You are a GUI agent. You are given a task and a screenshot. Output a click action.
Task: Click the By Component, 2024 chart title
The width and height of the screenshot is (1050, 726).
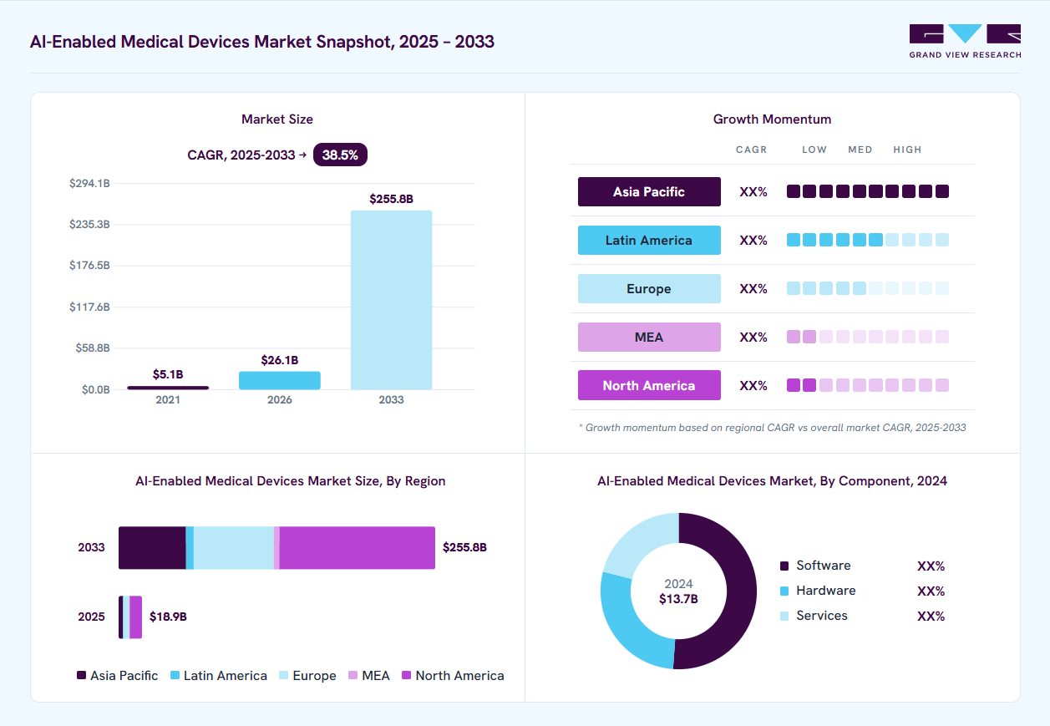coord(772,481)
